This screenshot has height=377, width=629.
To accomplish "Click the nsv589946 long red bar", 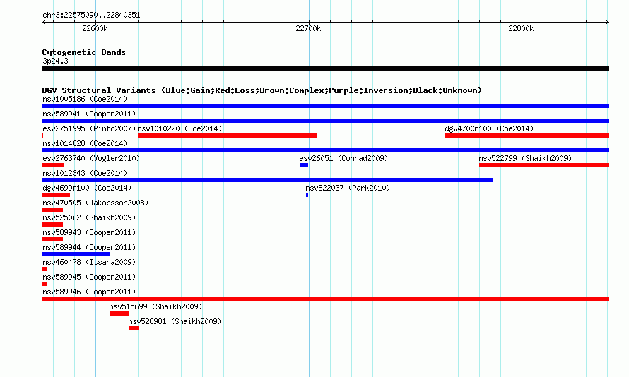I will coord(325,299).
